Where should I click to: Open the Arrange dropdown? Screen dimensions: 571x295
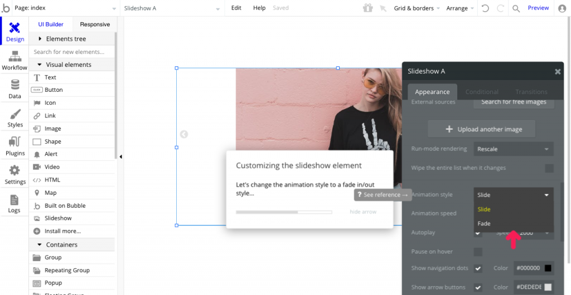[460, 8]
